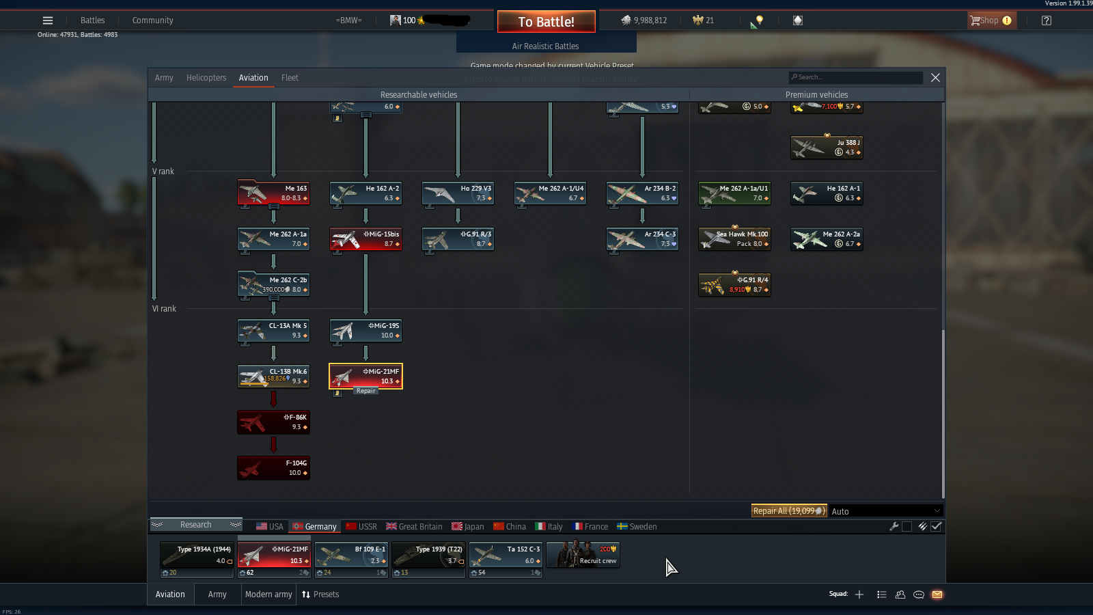
Task: Click the Golden Eagles balance 21
Action: coord(703,20)
